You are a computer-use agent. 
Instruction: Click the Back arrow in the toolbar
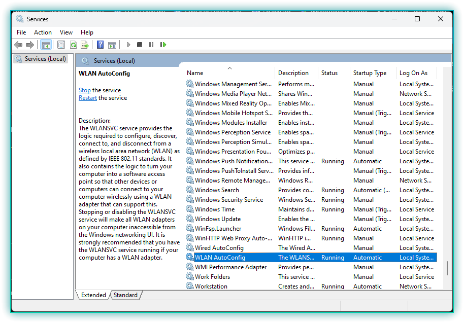pyautogui.click(x=18, y=45)
